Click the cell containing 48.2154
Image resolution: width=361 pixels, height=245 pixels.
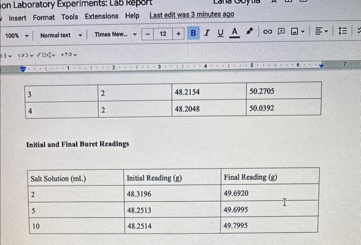[209, 92]
